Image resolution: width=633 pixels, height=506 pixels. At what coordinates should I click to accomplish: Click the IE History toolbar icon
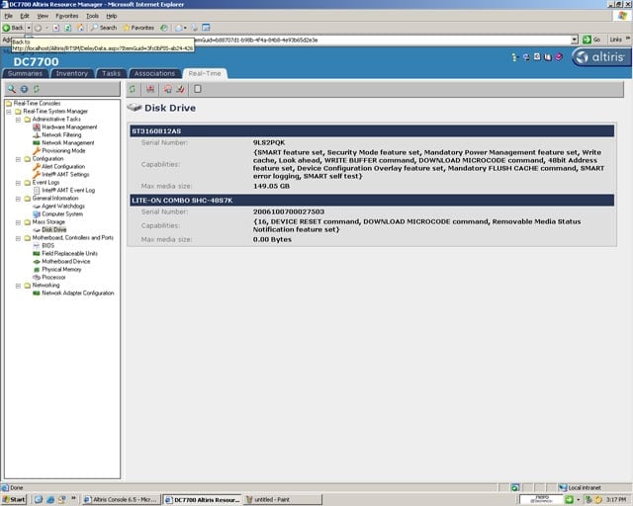point(163,28)
